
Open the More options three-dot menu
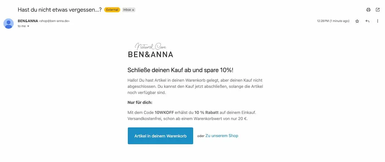point(378,21)
